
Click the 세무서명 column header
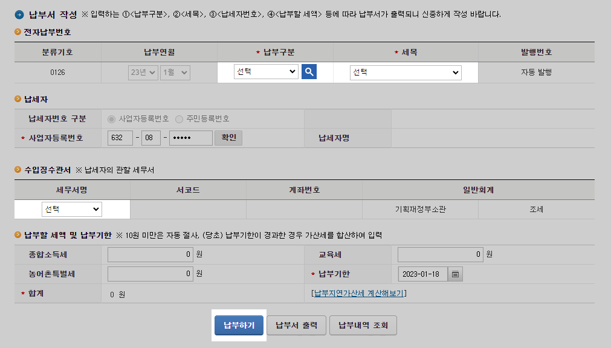click(72, 190)
